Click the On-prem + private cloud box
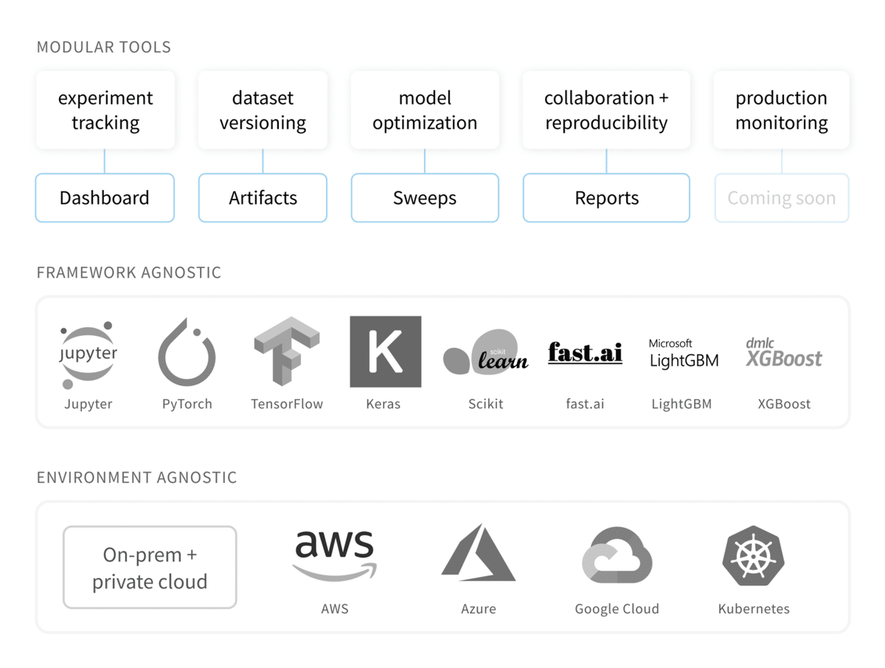885x668 pixels. click(150, 567)
